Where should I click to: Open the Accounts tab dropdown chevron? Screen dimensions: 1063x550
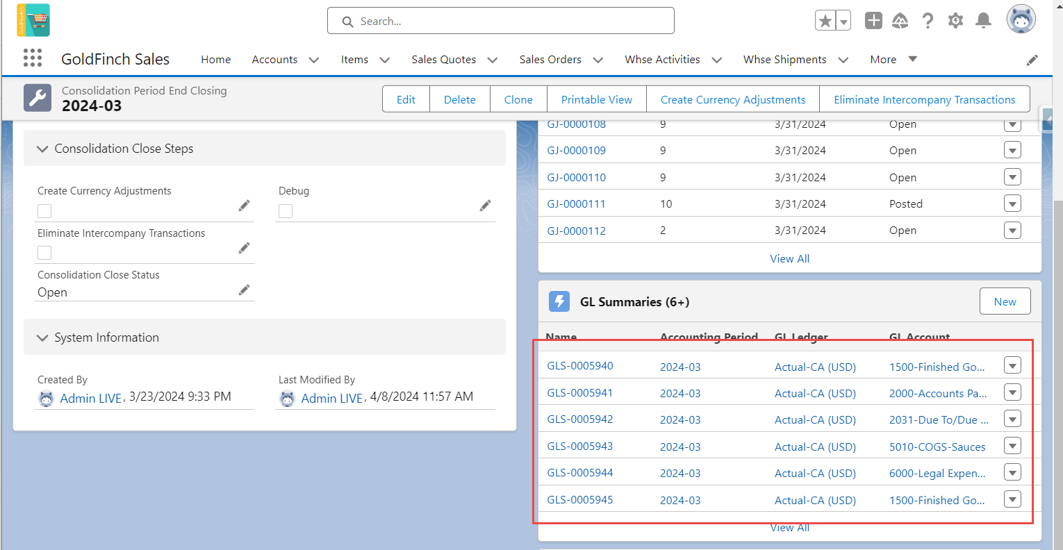pyautogui.click(x=314, y=60)
